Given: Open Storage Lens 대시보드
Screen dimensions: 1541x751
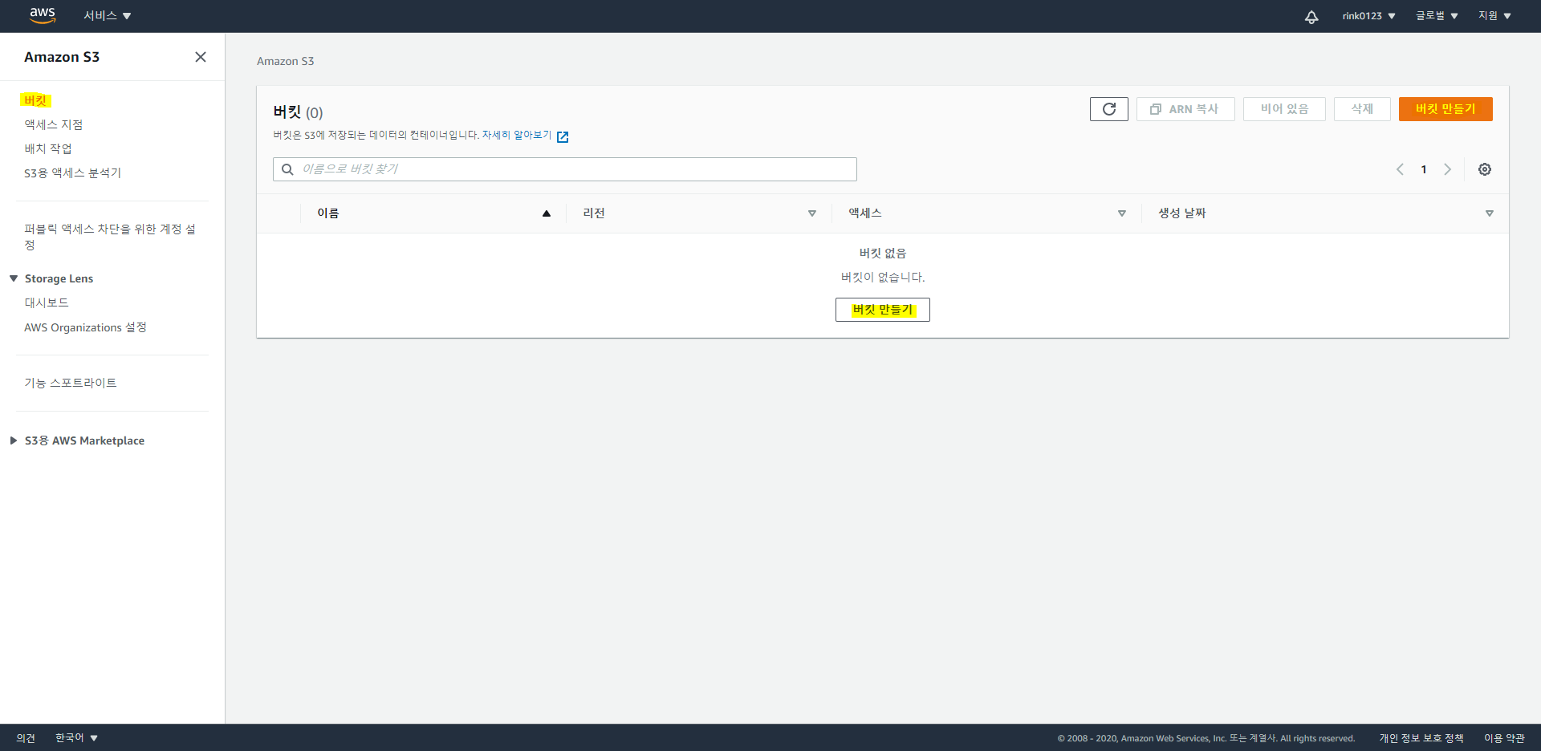Looking at the screenshot, I should [47, 302].
